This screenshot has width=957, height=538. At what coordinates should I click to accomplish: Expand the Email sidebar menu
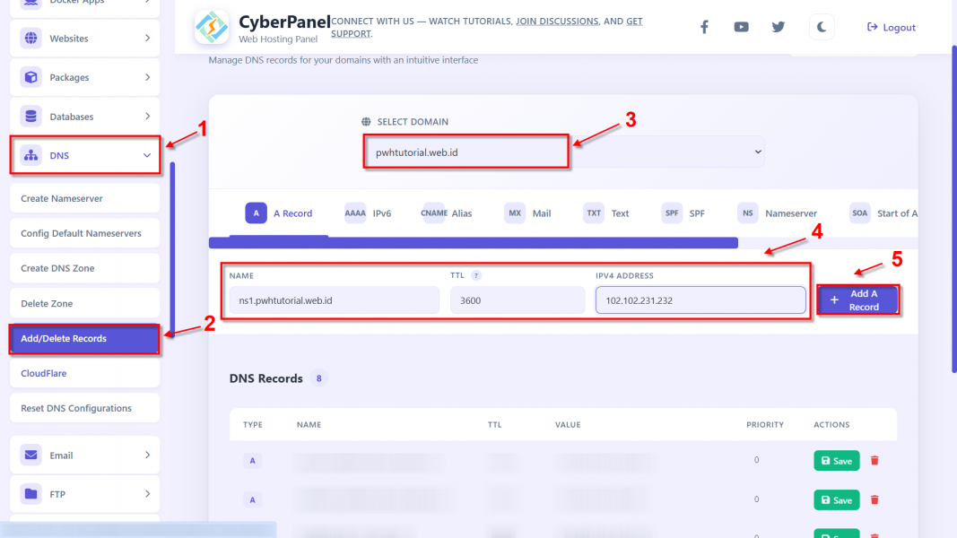pos(85,455)
